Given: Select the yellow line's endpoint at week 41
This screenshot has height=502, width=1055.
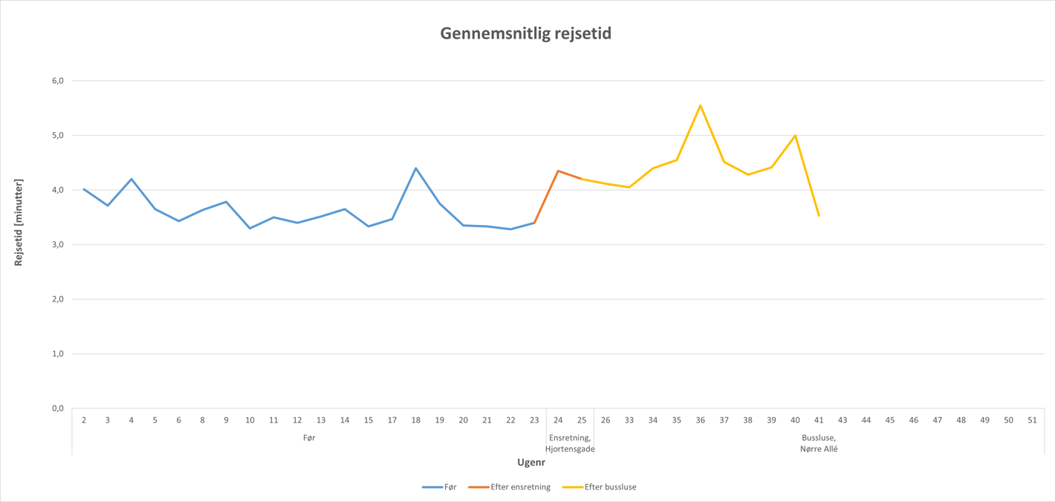Looking at the screenshot, I should (819, 215).
